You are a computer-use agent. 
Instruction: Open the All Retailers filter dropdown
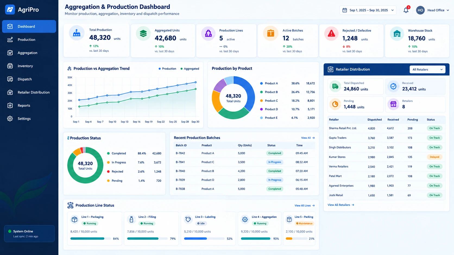coord(427,70)
